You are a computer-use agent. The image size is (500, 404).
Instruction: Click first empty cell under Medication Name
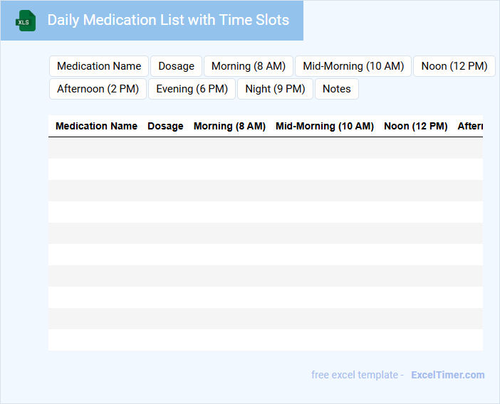click(96, 148)
